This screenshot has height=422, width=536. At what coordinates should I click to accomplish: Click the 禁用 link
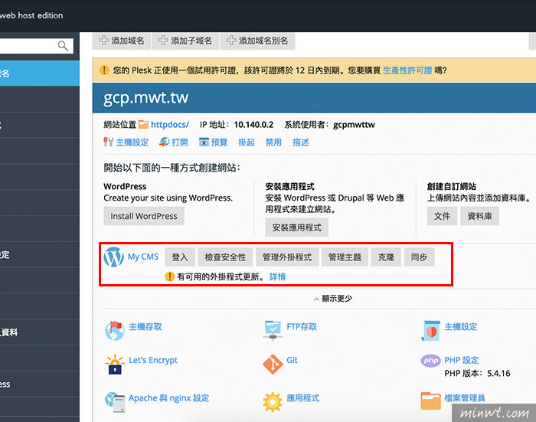click(273, 142)
